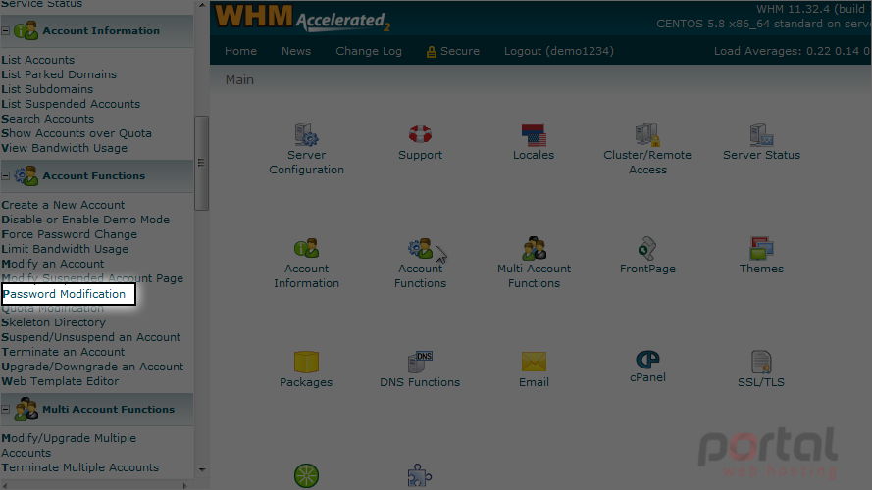872x490 pixels.
Task: Open Force Password Change
Action: [69, 234]
